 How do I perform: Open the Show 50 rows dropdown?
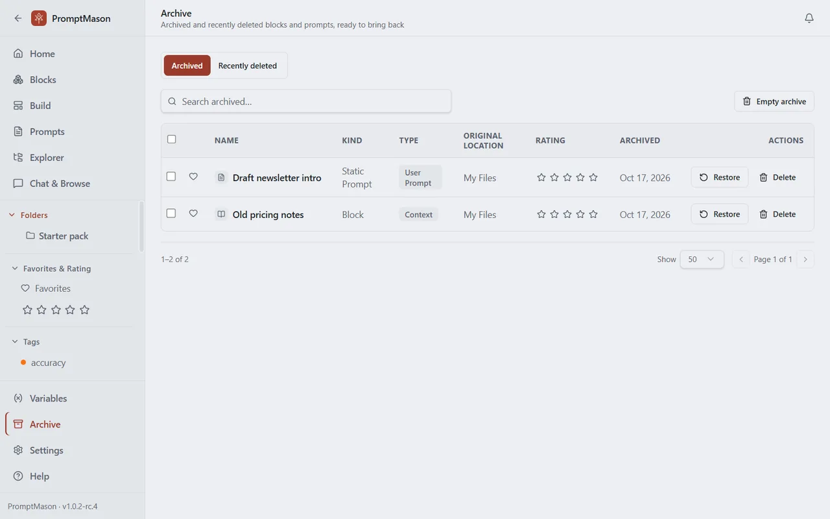[702, 259]
